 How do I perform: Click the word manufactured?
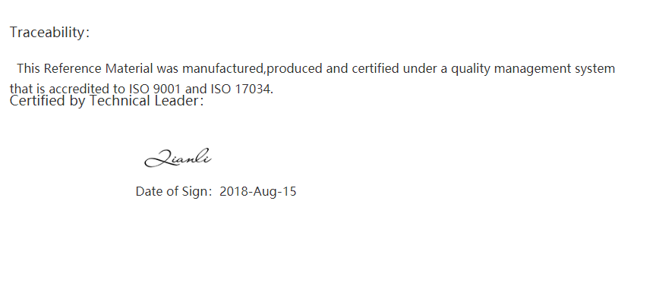(x=222, y=68)
